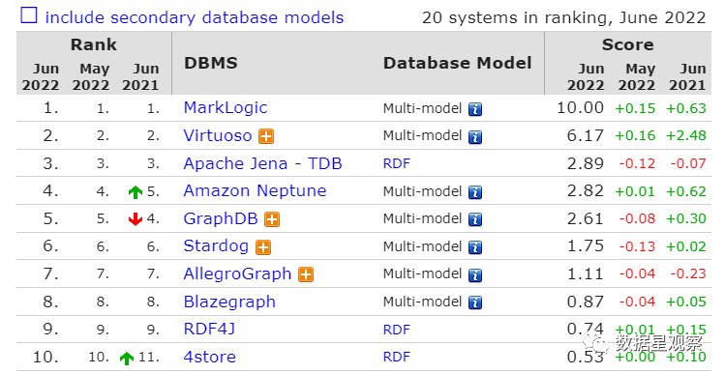
Task: Enable include secondary database models checkbox
Action: [29, 15]
